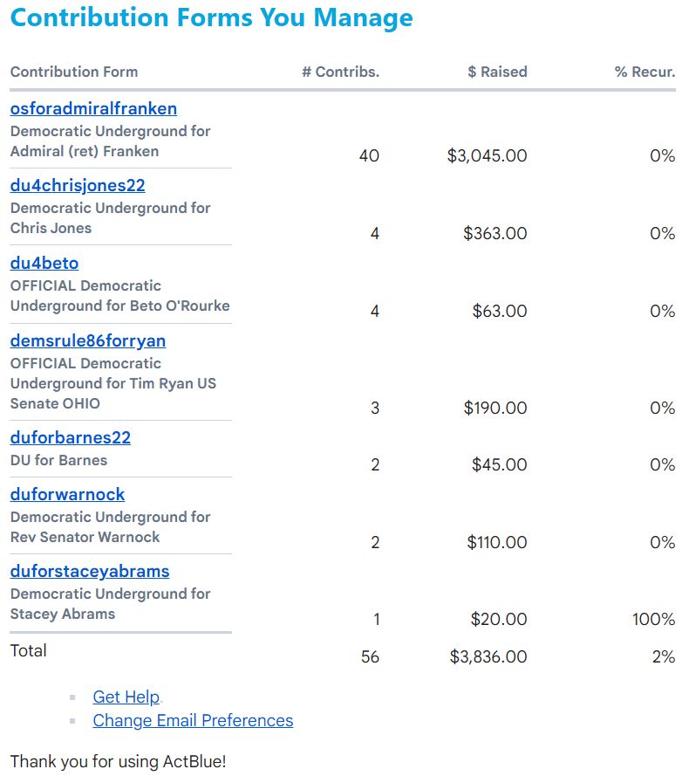Click the $3,045.00 raised amount
The image size is (682, 776).
click(x=487, y=156)
